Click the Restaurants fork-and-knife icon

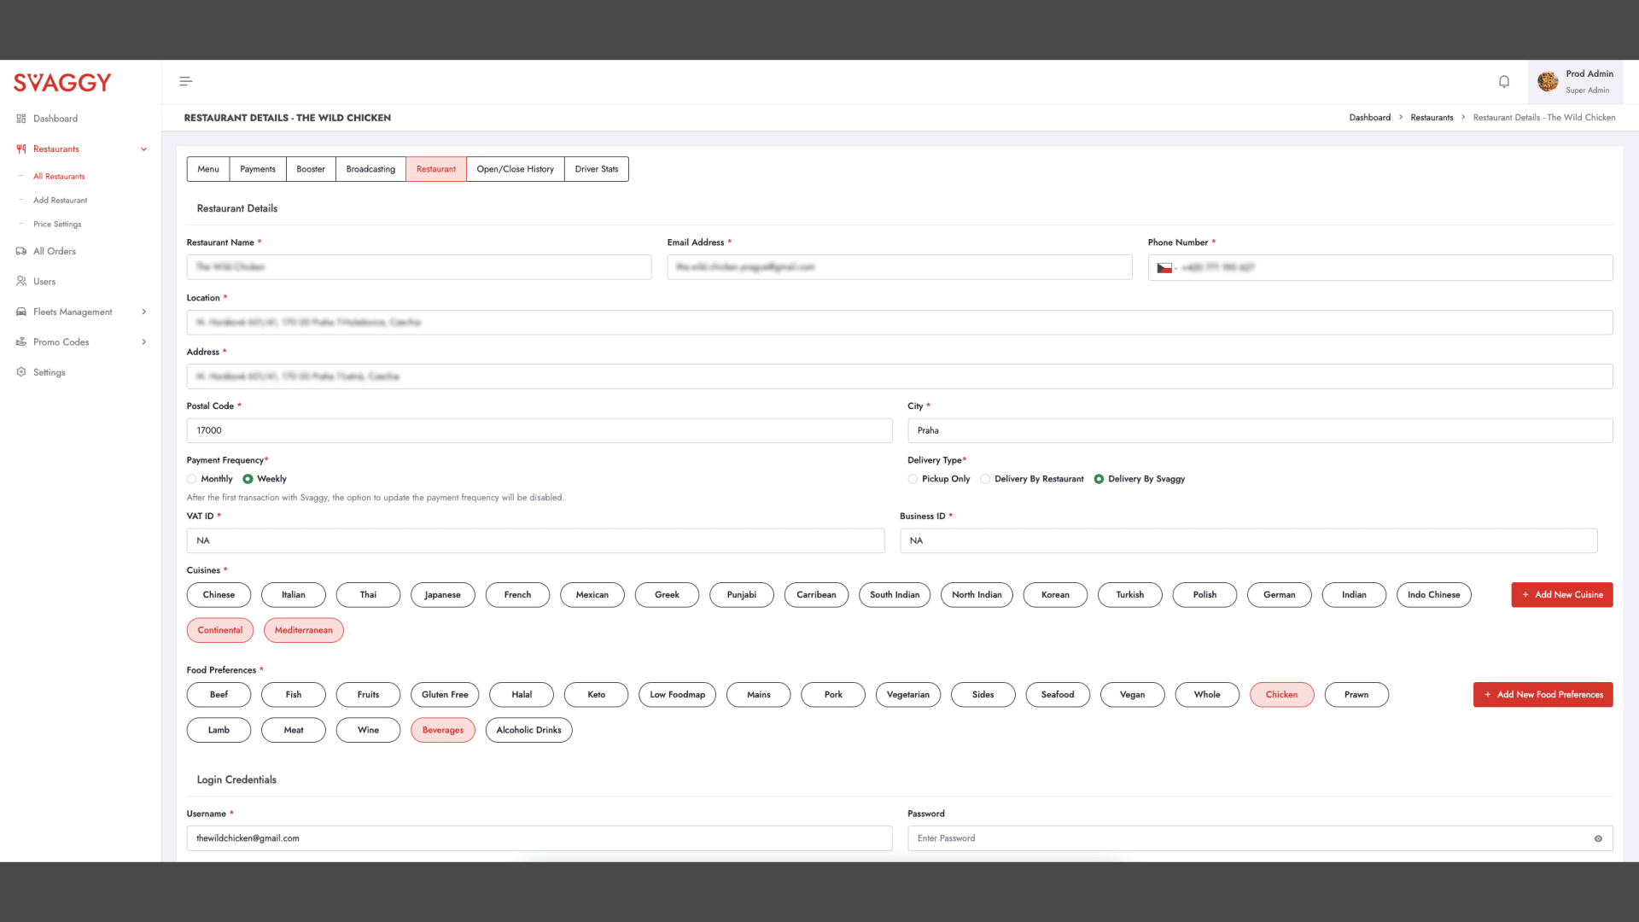(21, 149)
